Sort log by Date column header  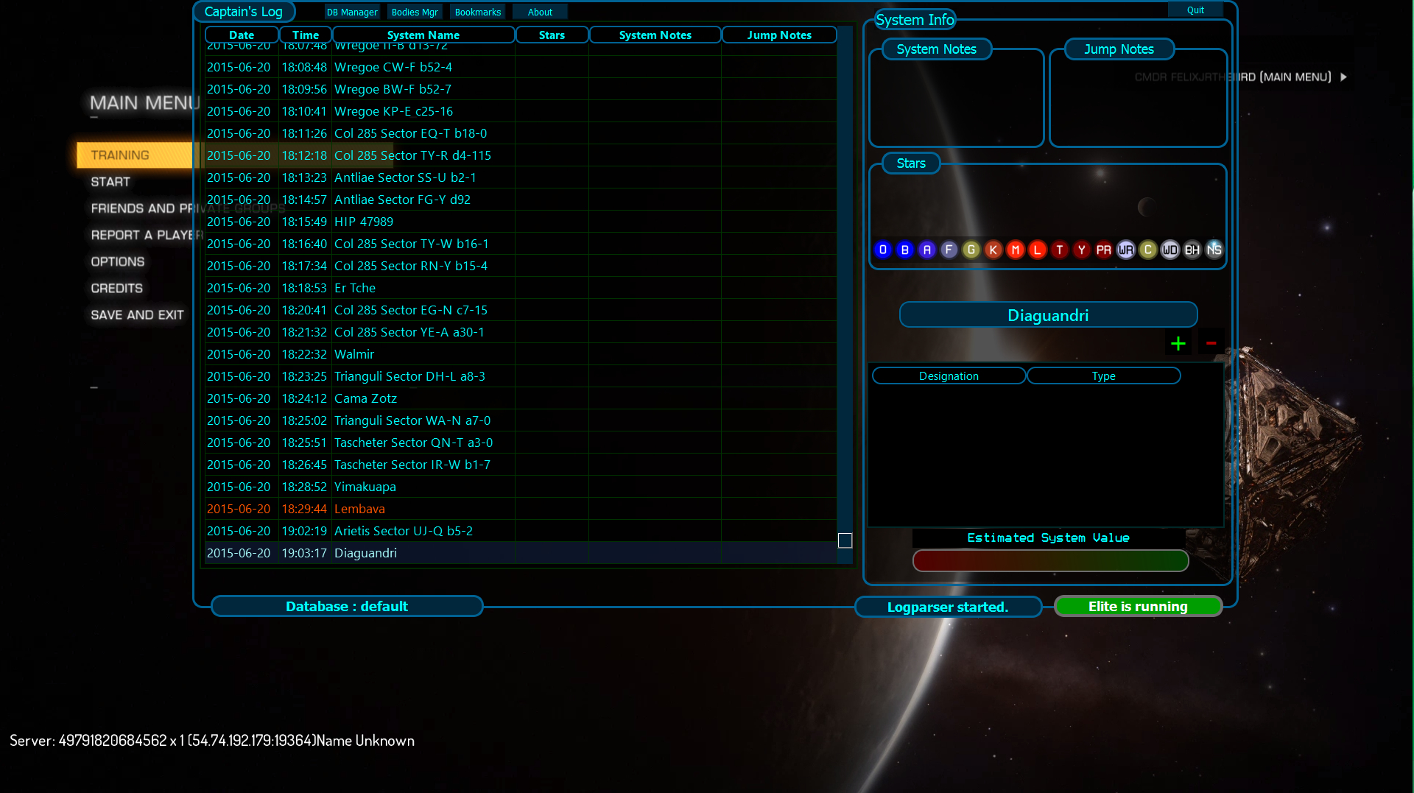pos(242,35)
